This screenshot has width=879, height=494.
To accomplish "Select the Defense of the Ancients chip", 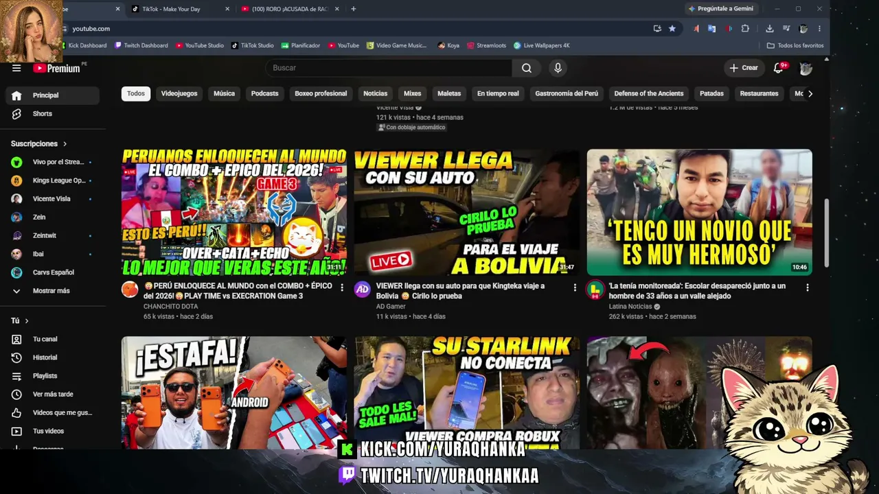I will (x=649, y=93).
